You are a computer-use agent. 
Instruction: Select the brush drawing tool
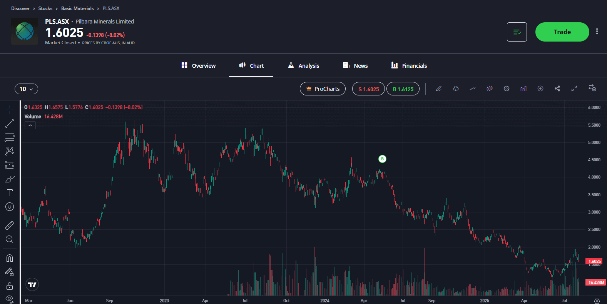10,179
